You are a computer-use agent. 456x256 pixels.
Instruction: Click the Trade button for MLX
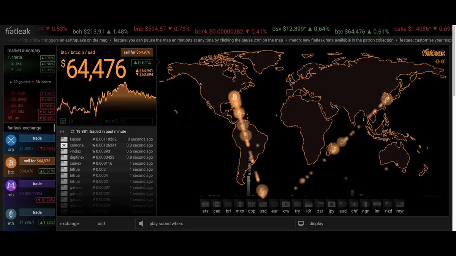click(x=37, y=184)
